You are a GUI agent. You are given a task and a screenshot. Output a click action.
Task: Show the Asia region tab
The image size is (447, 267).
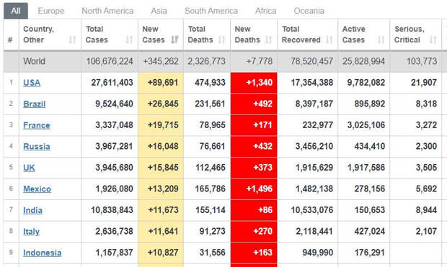click(159, 11)
